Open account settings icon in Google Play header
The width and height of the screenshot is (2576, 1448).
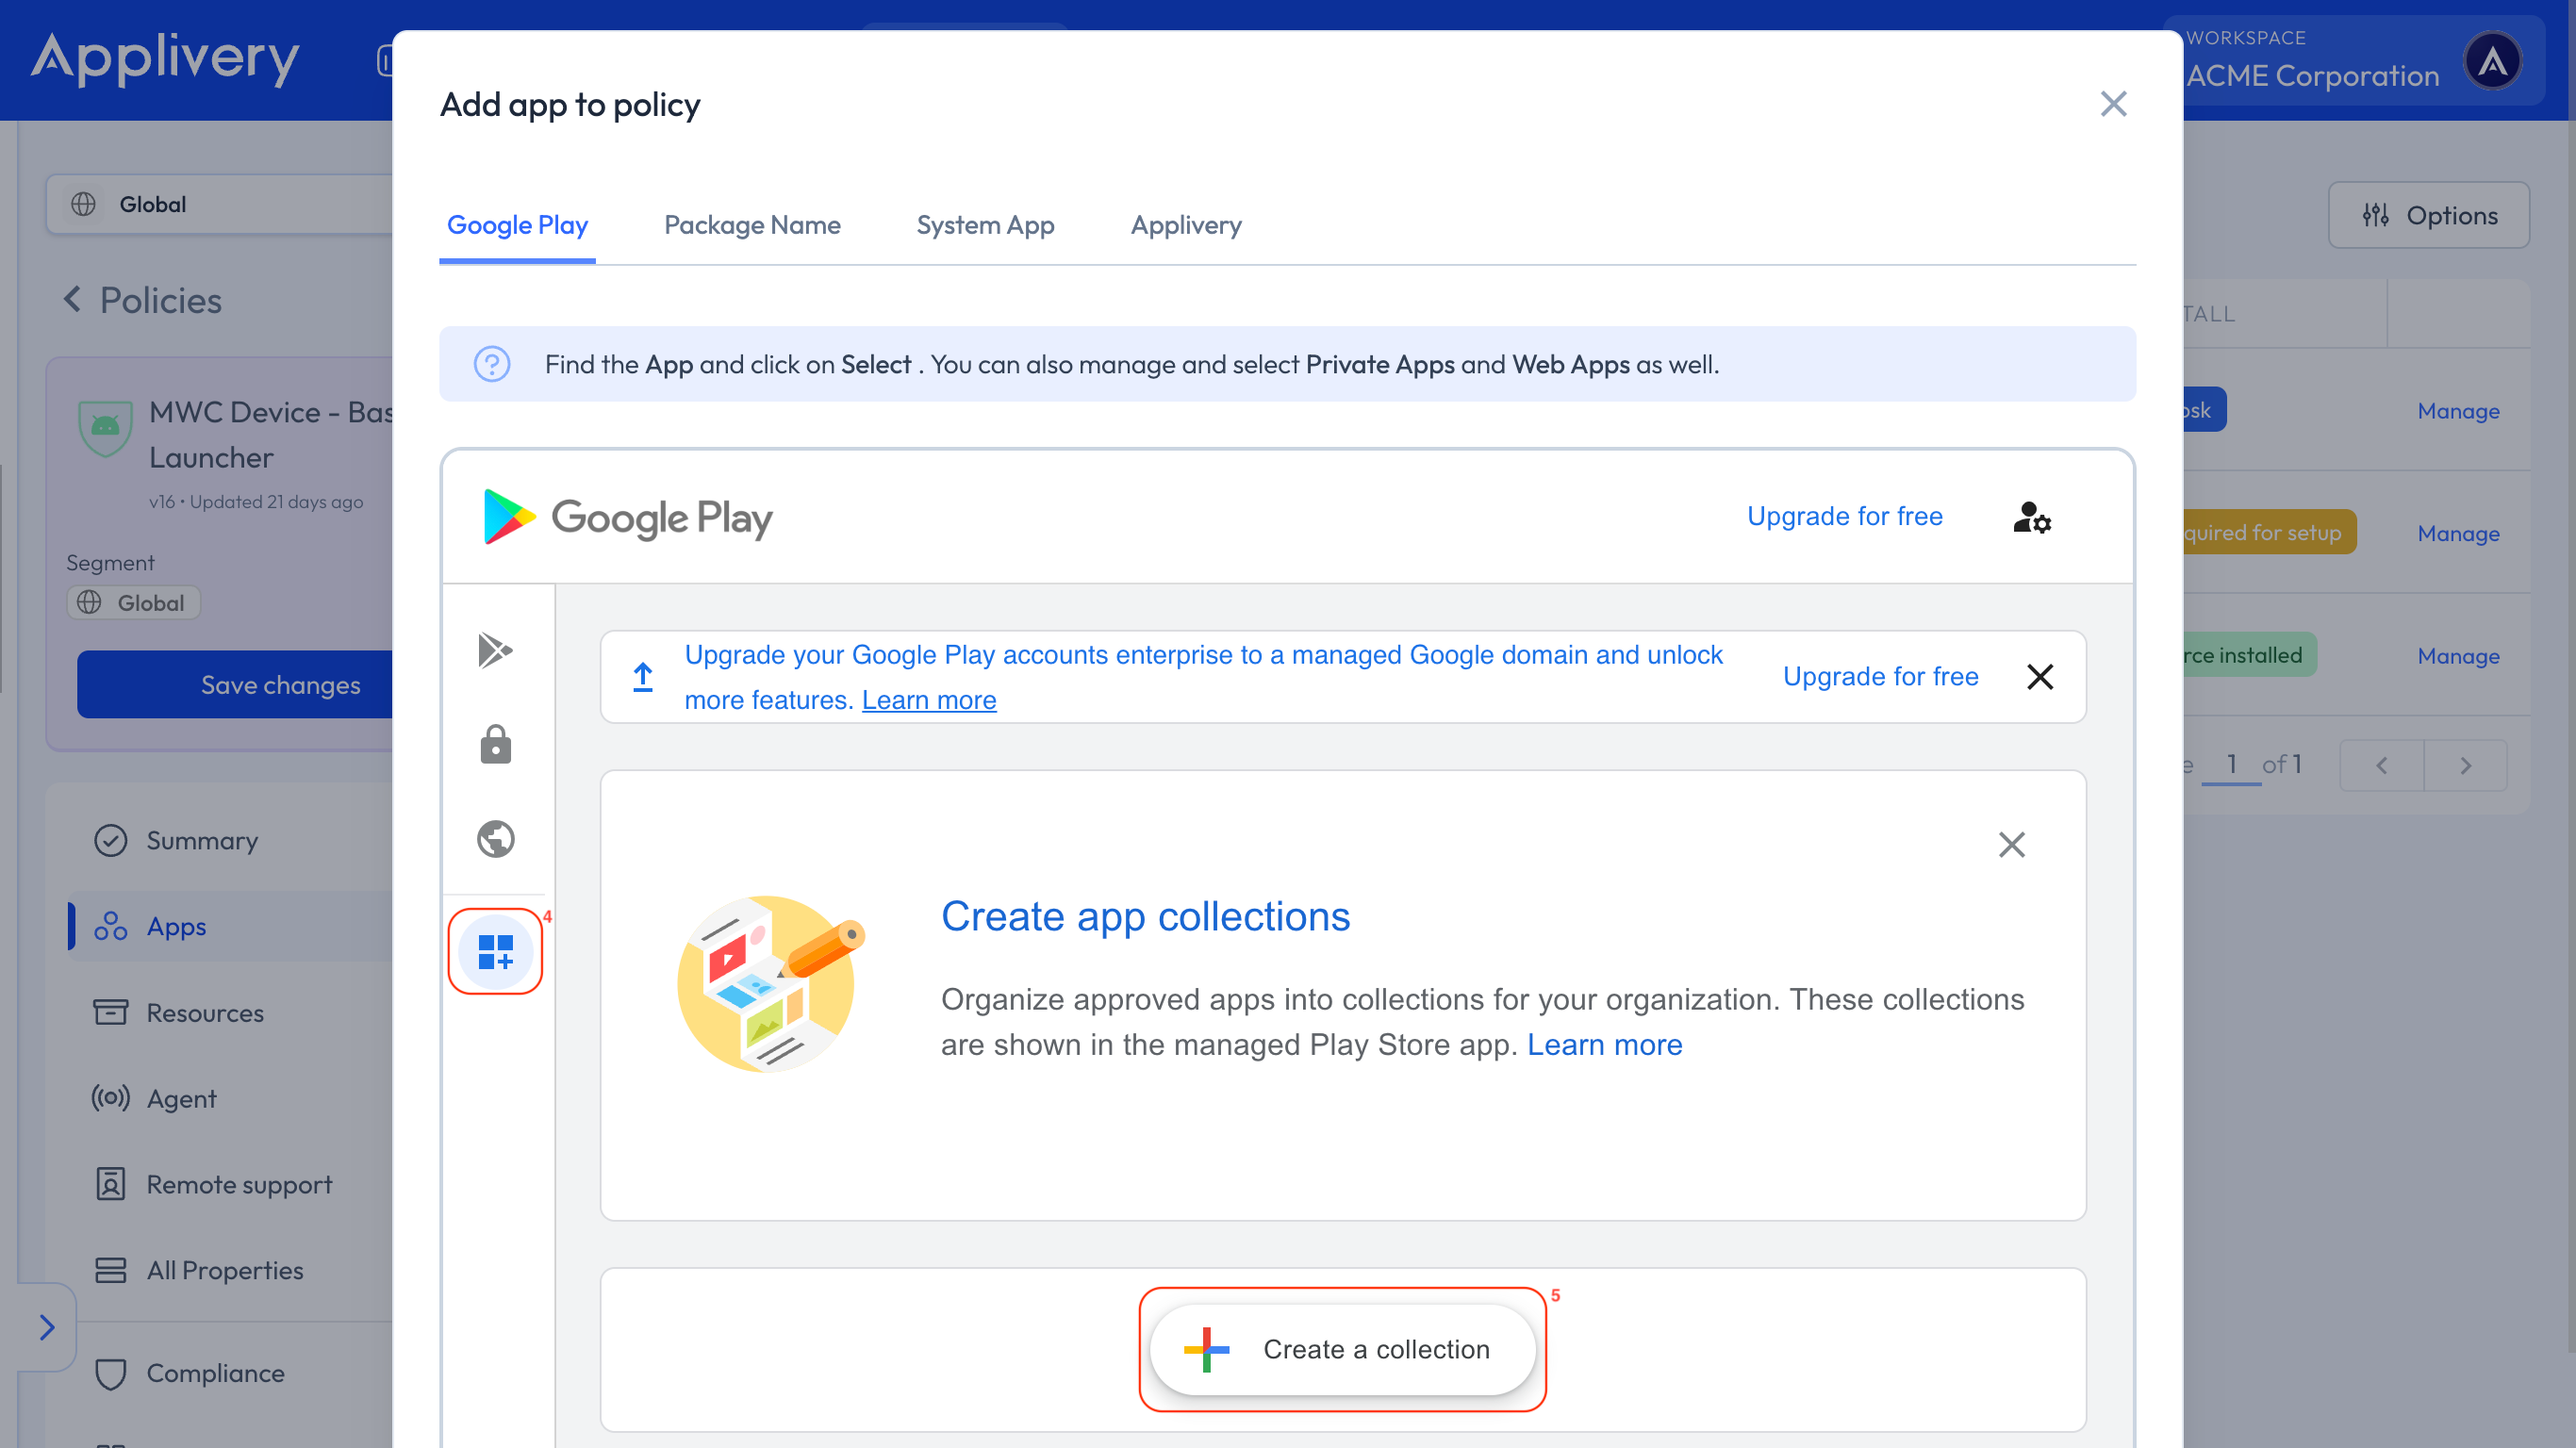pos(2031,518)
